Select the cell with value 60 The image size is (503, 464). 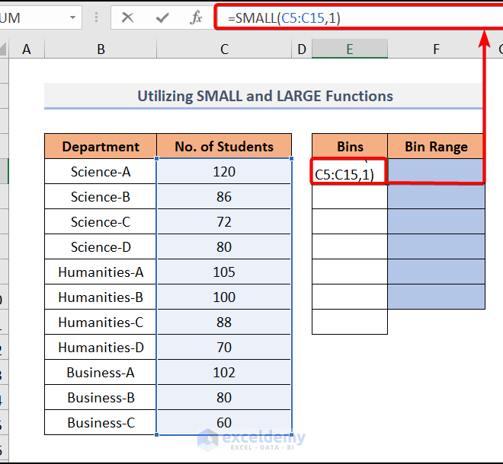pyautogui.click(x=224, y=423)
